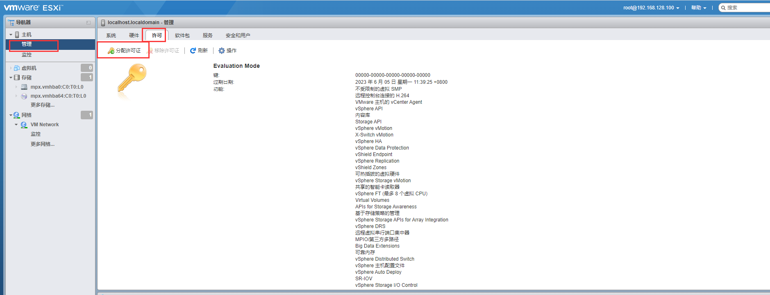
Task: Click the vSphere Data Protection entry
Action: coord(382,148)
